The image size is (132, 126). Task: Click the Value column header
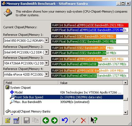[91, 83]
